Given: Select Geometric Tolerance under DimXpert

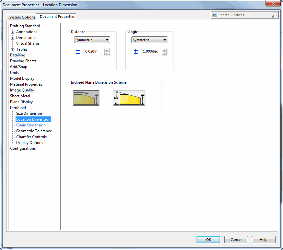Looking at the screenshot, I should click(34, 131).
